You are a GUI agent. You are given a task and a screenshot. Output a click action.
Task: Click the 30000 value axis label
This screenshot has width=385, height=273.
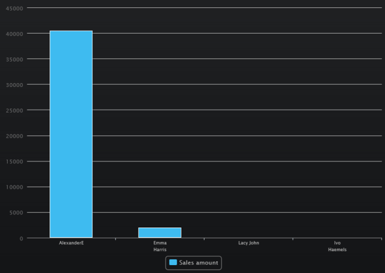(x=15, y=85)
